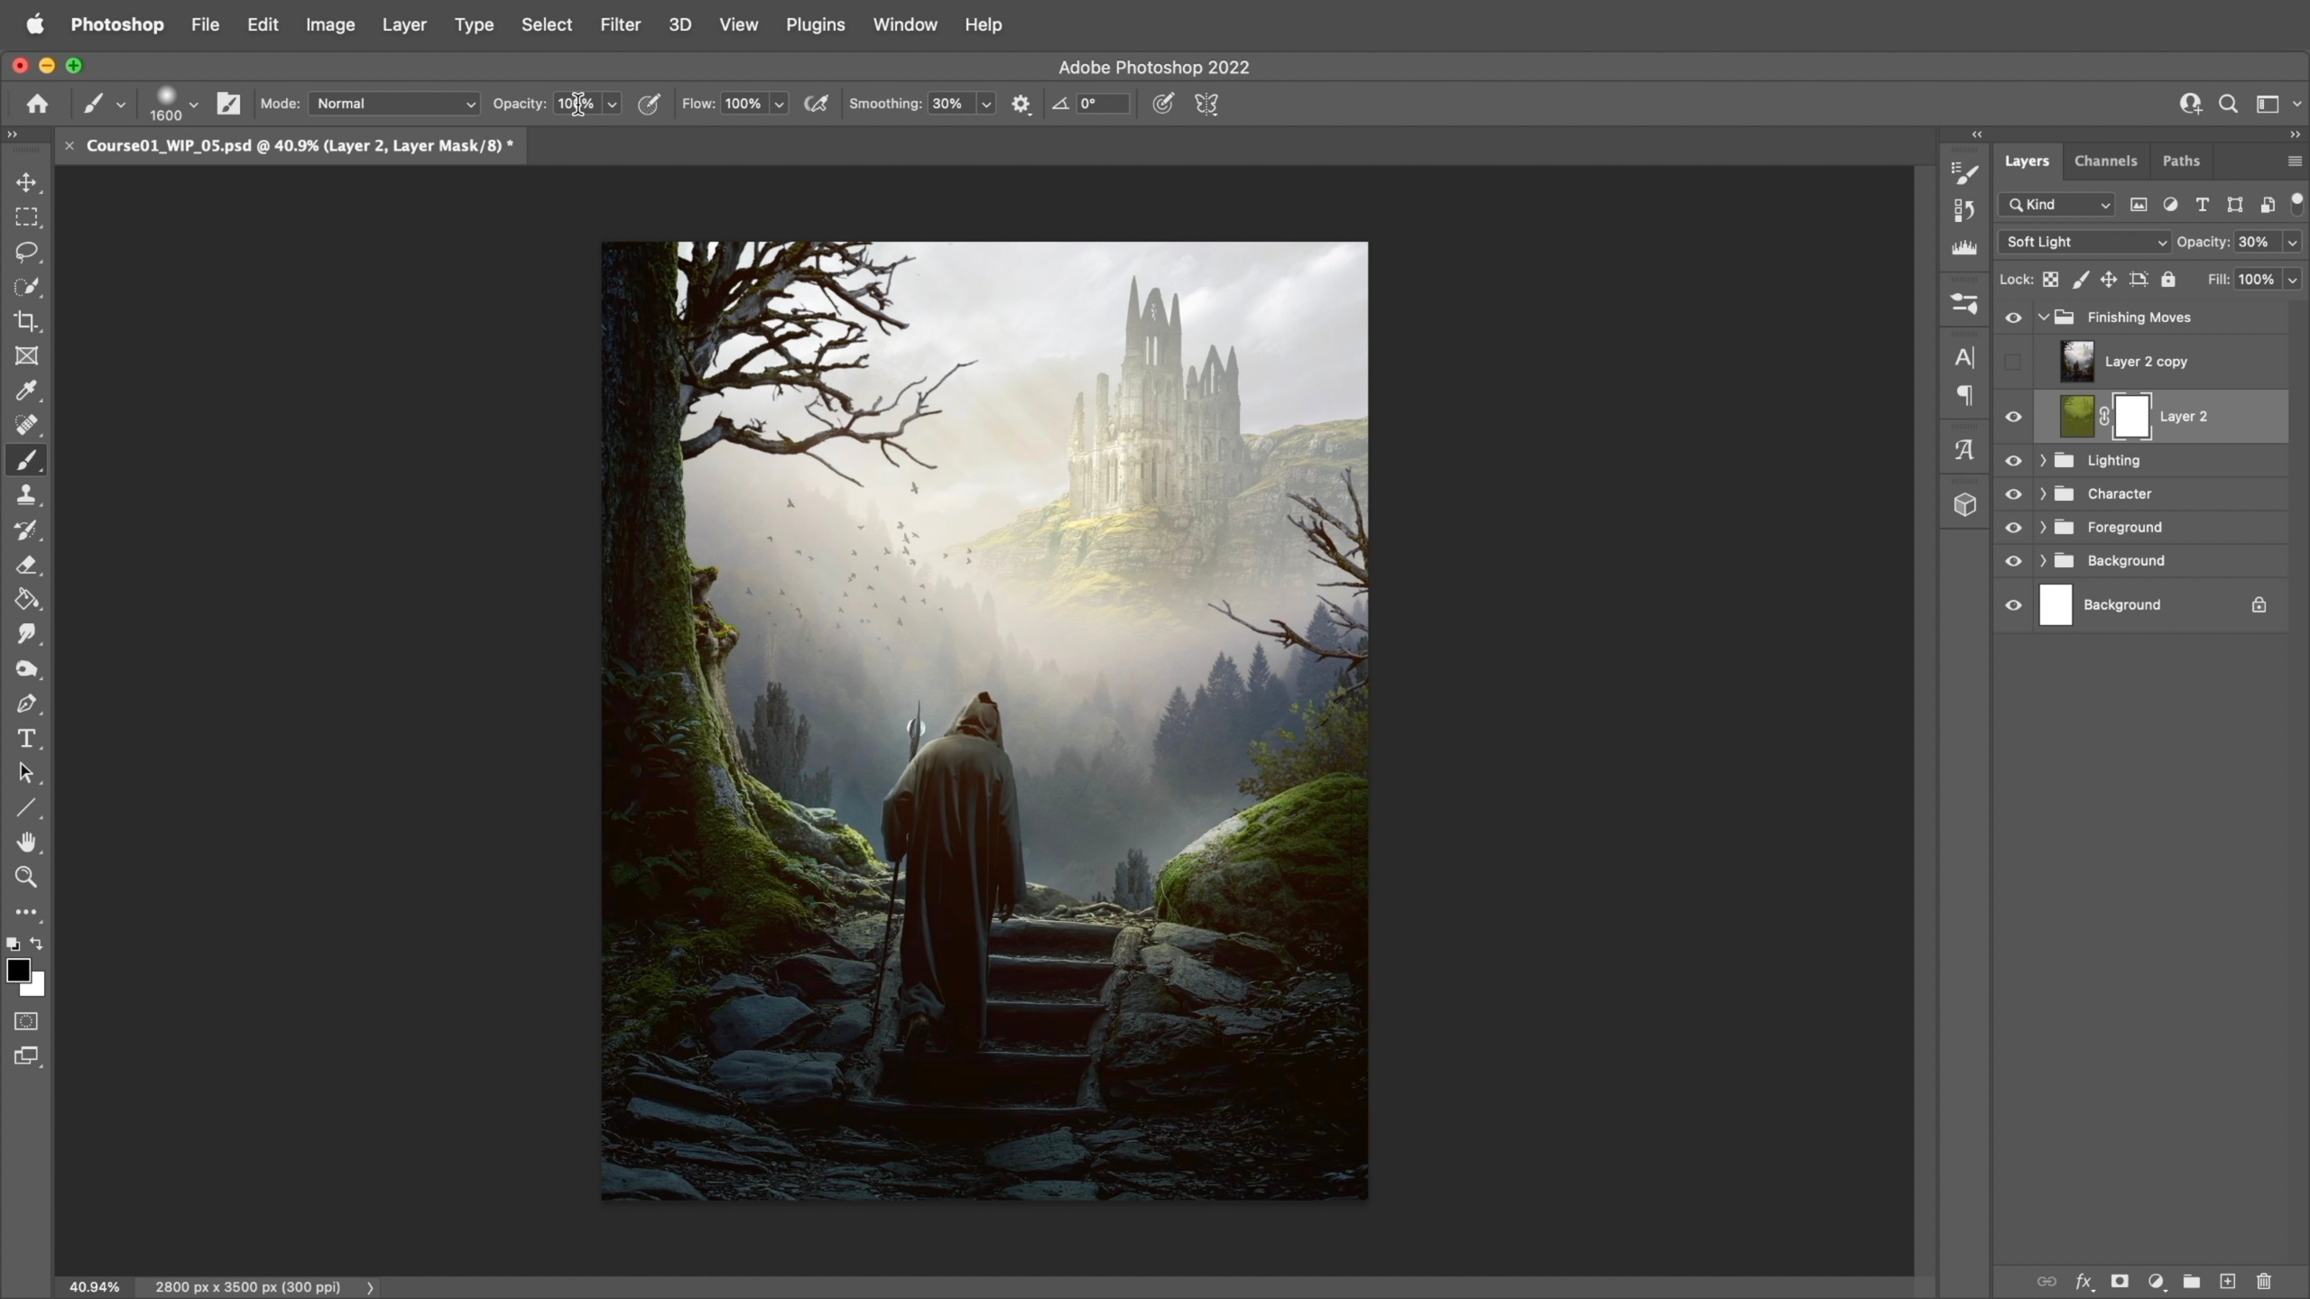This screenshot has height=1299, width=2310.
Task: Switch to the Paths tab
Action: (2181, 161)
